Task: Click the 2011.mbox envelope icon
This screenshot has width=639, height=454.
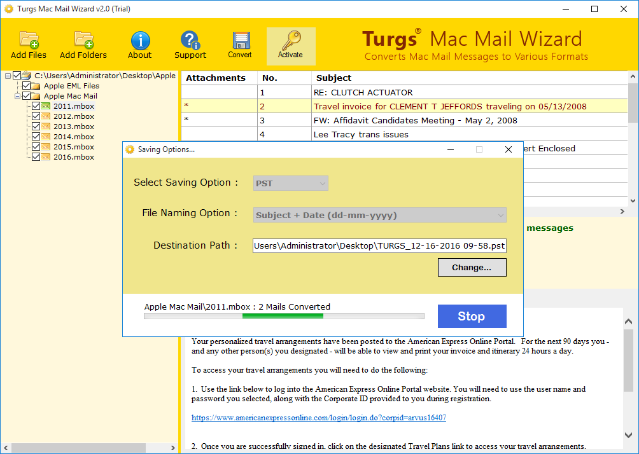Action: pyautogui.click(x=46, y=106)
